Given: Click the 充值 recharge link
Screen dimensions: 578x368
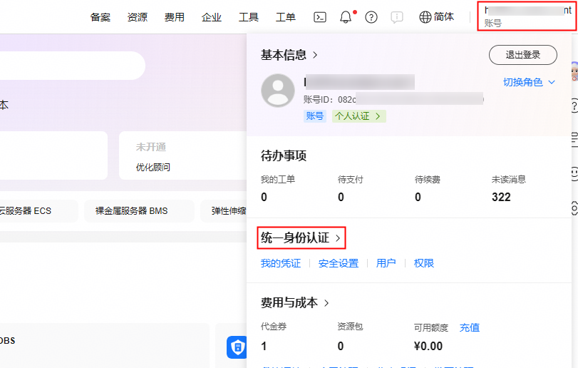Looking at the screenshot, I should point(470,327).
